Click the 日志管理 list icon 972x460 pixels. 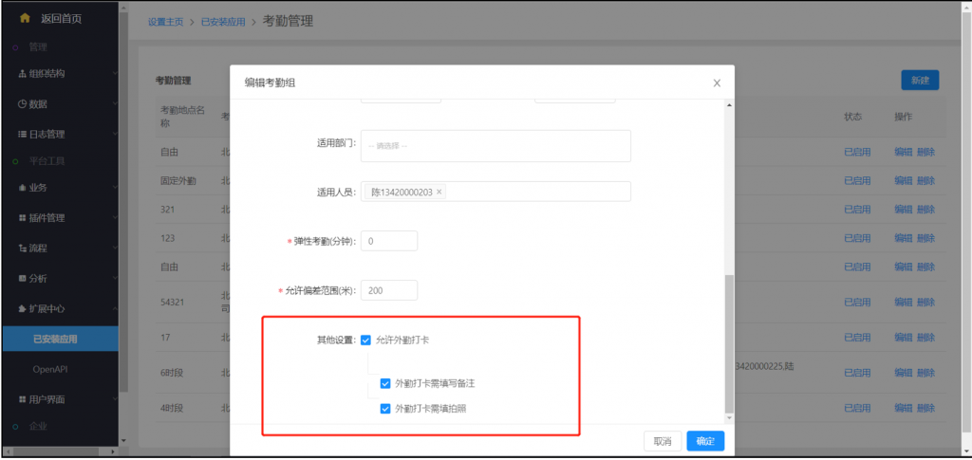click(22, 135)
